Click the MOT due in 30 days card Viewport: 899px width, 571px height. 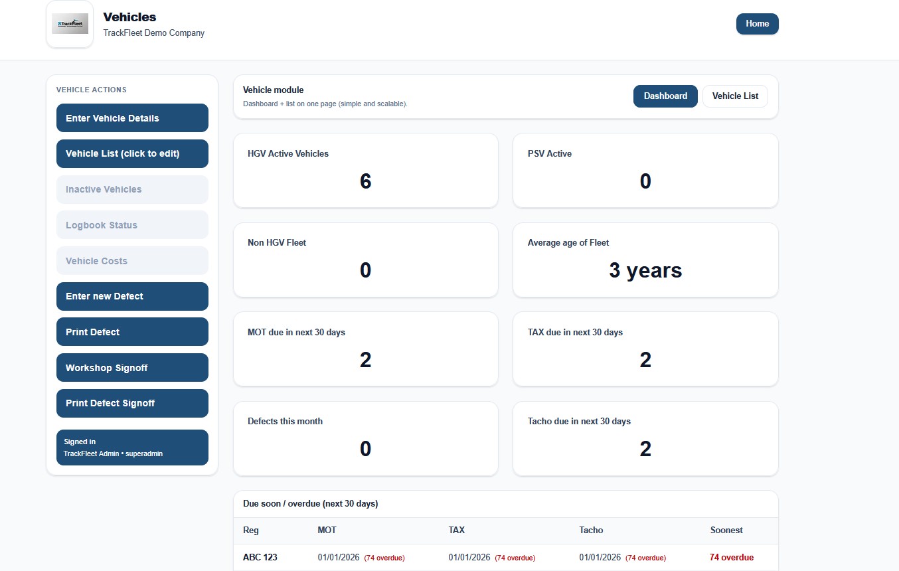click(x=365, y=349)
